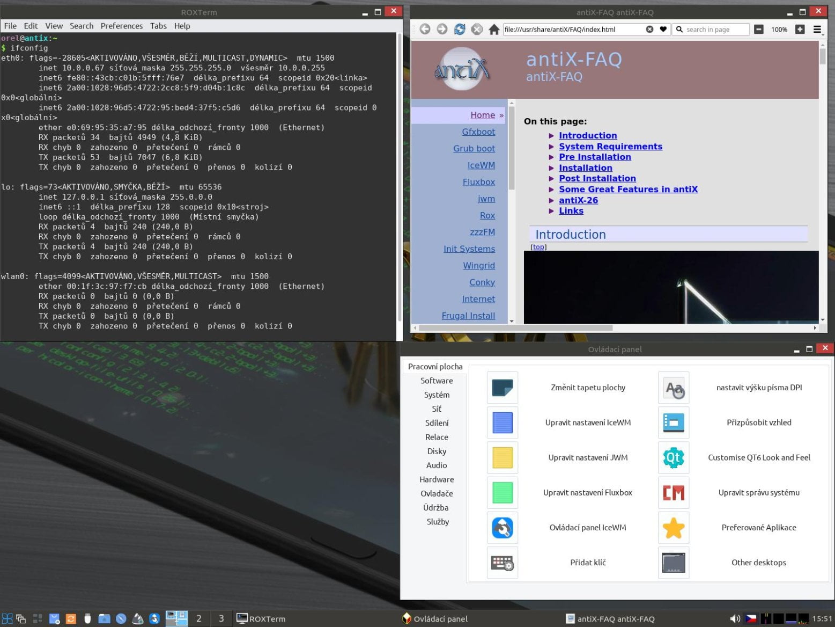The image size is (835, 627).
Task: Click the Upravit nastavení JWM icon
Action: [x=503, y=457]
